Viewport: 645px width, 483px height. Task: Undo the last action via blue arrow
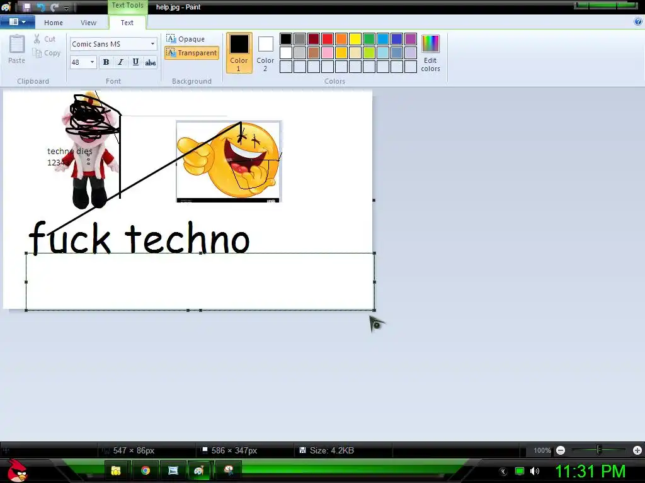tap(41, 7)
